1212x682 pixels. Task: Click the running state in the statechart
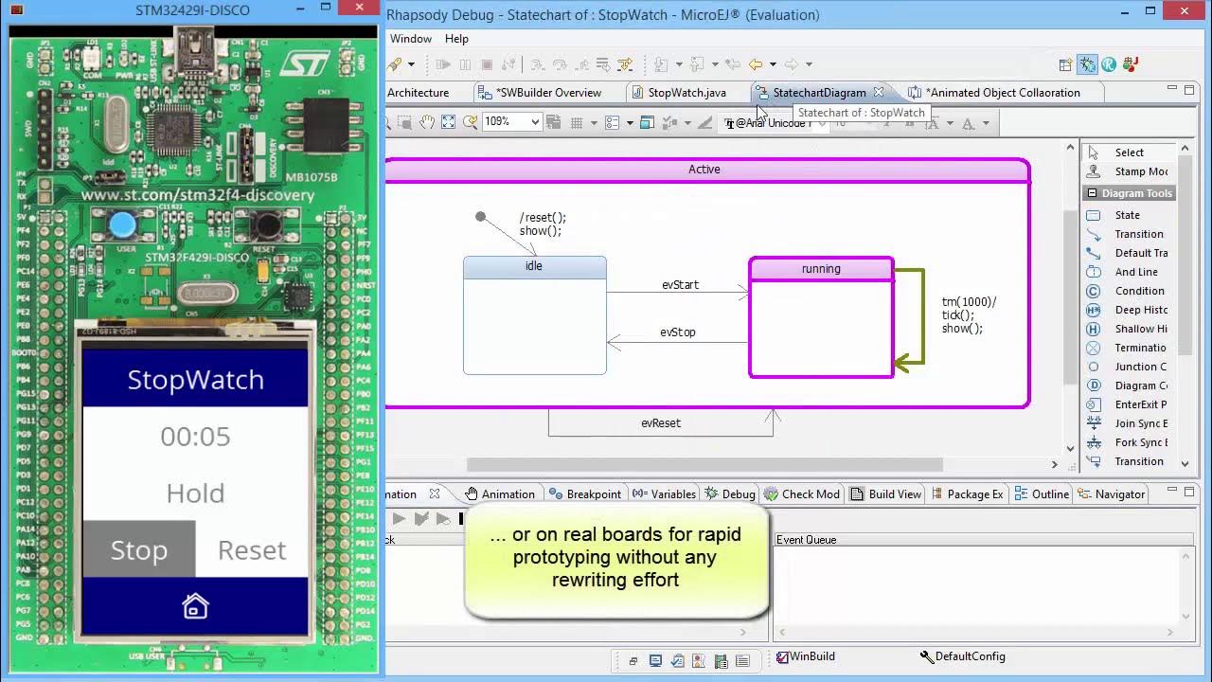click(821, 317)
